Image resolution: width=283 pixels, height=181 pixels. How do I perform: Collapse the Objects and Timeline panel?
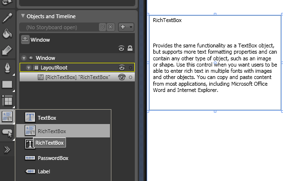[23, 16]
